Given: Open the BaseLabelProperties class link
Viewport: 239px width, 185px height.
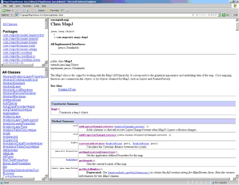Looking at the screenshot, I should coord(17,164).
